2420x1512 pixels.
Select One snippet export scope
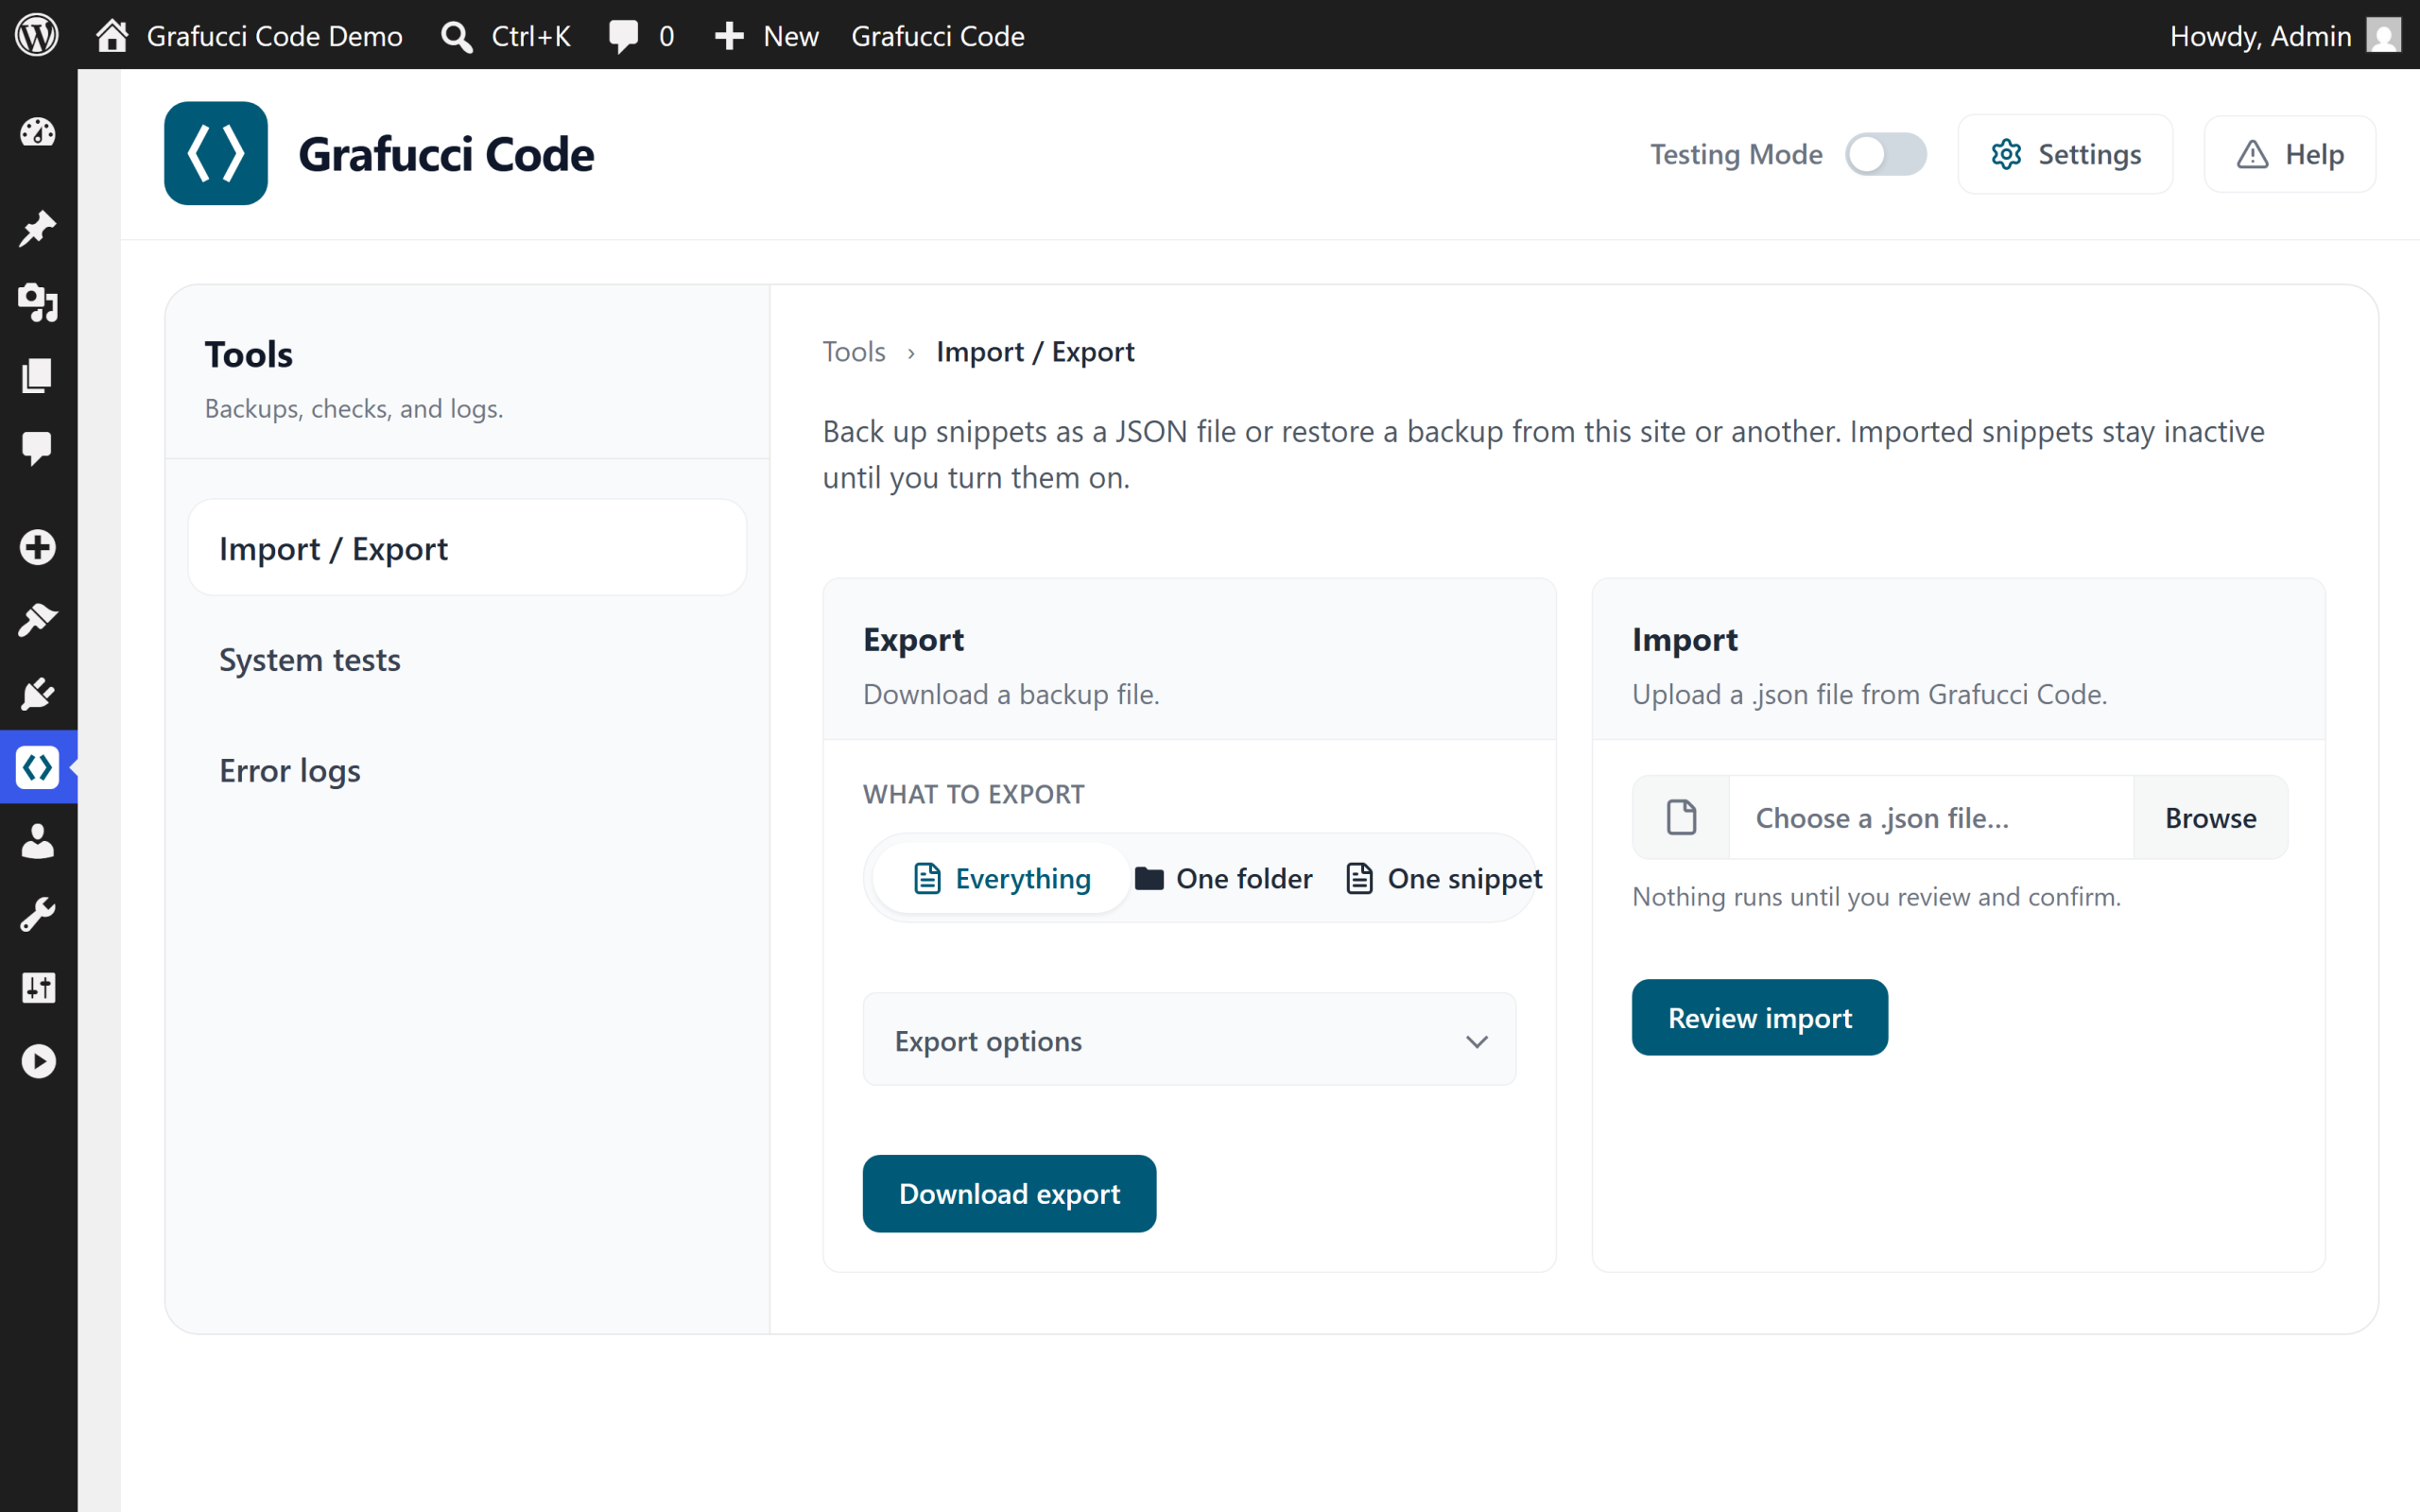tap(1444, 878)
